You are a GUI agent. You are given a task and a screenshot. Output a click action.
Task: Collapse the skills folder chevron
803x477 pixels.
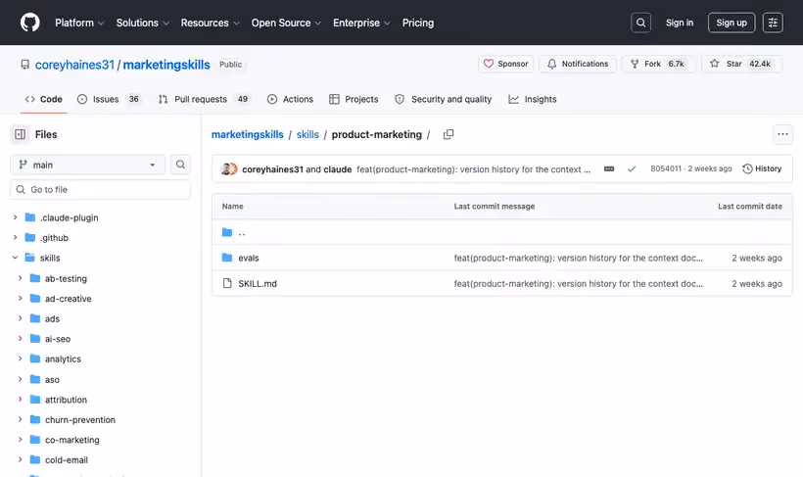point(15,258)
